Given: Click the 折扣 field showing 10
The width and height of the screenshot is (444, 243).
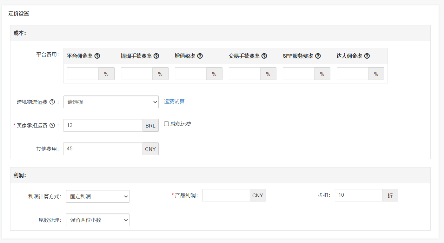Looking at the screenshot, I should pos(359,195).
